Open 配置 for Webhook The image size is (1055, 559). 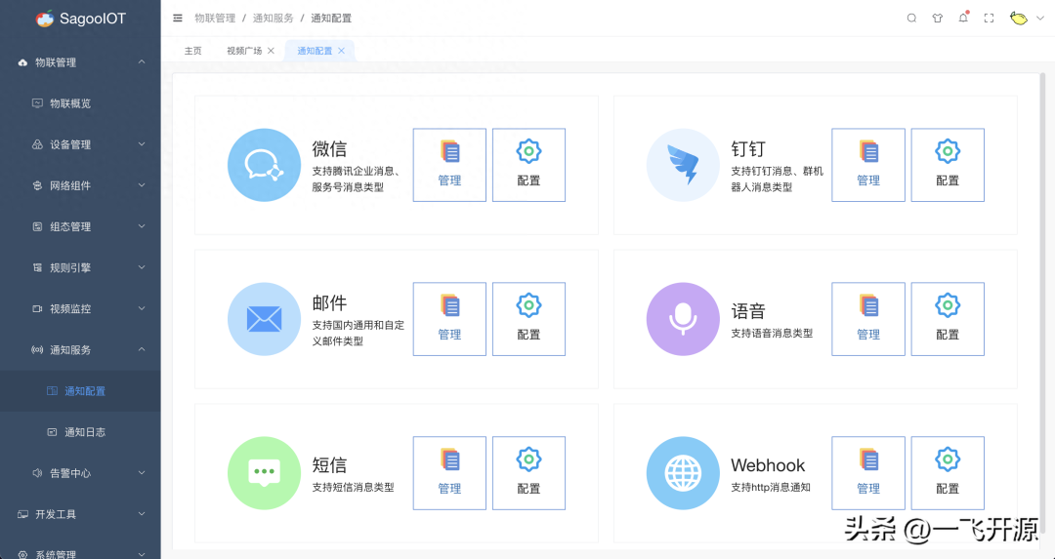pyautogui.click(x=948, y=473)
